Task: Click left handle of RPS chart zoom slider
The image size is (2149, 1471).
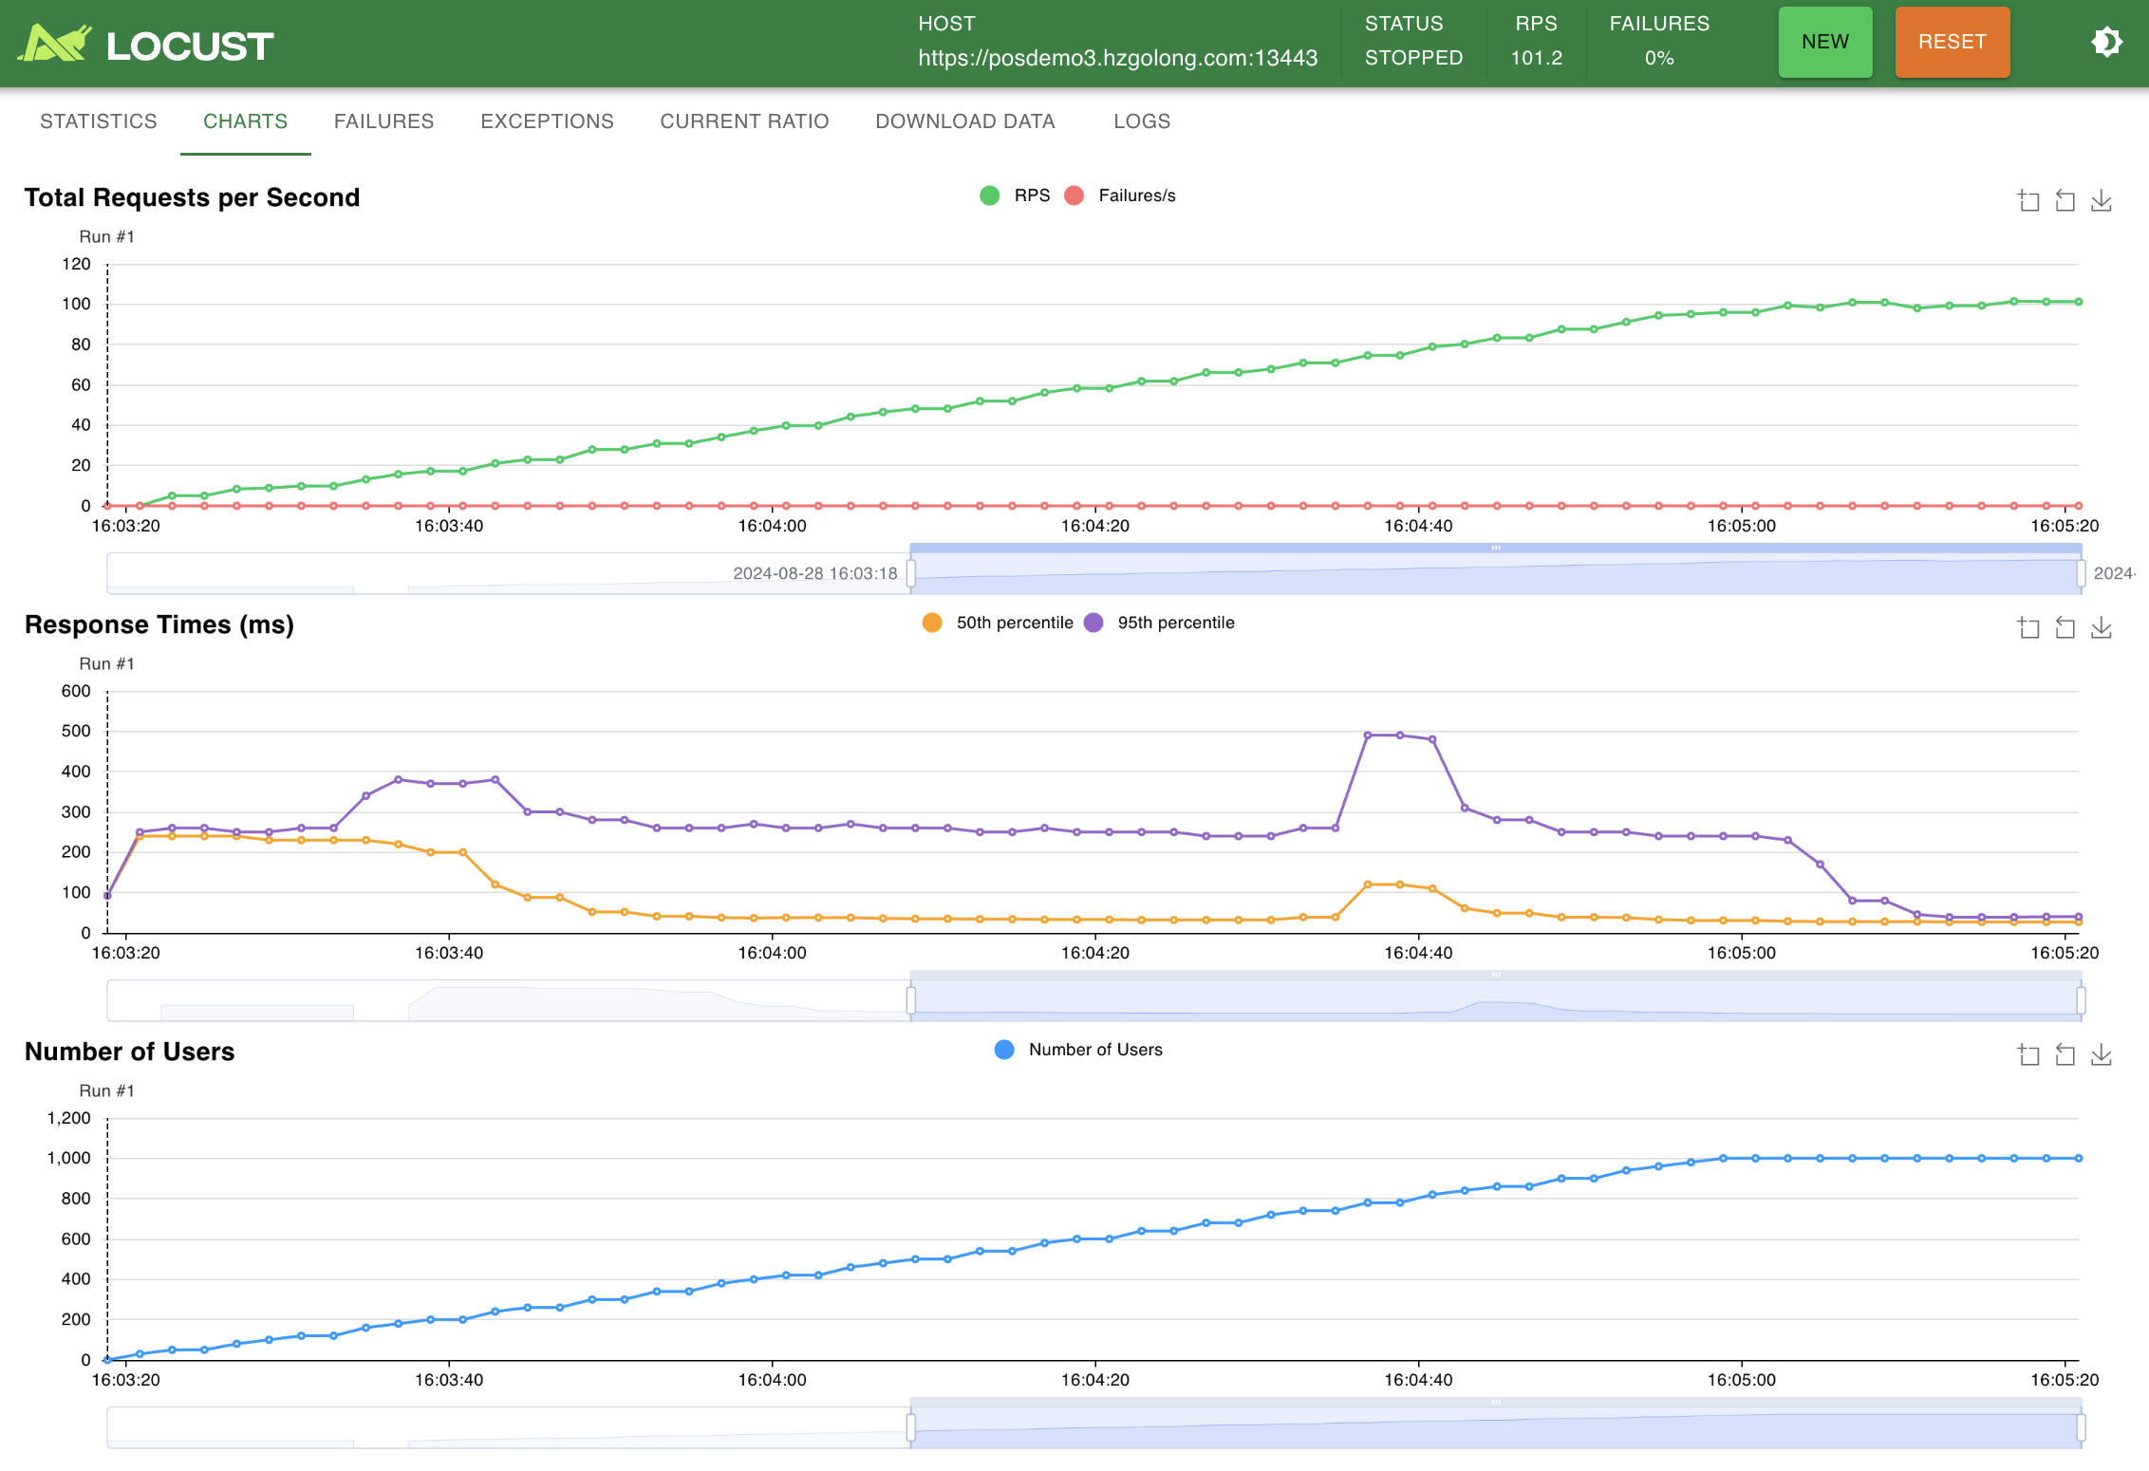Action: click(911, 573)
